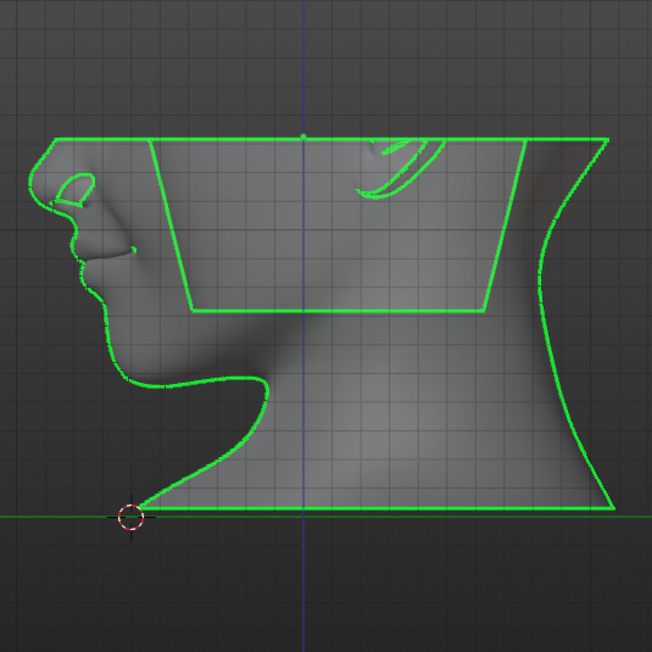
Task: Click the red-white 3D cursor circle
Action: [x=131, y=517]
